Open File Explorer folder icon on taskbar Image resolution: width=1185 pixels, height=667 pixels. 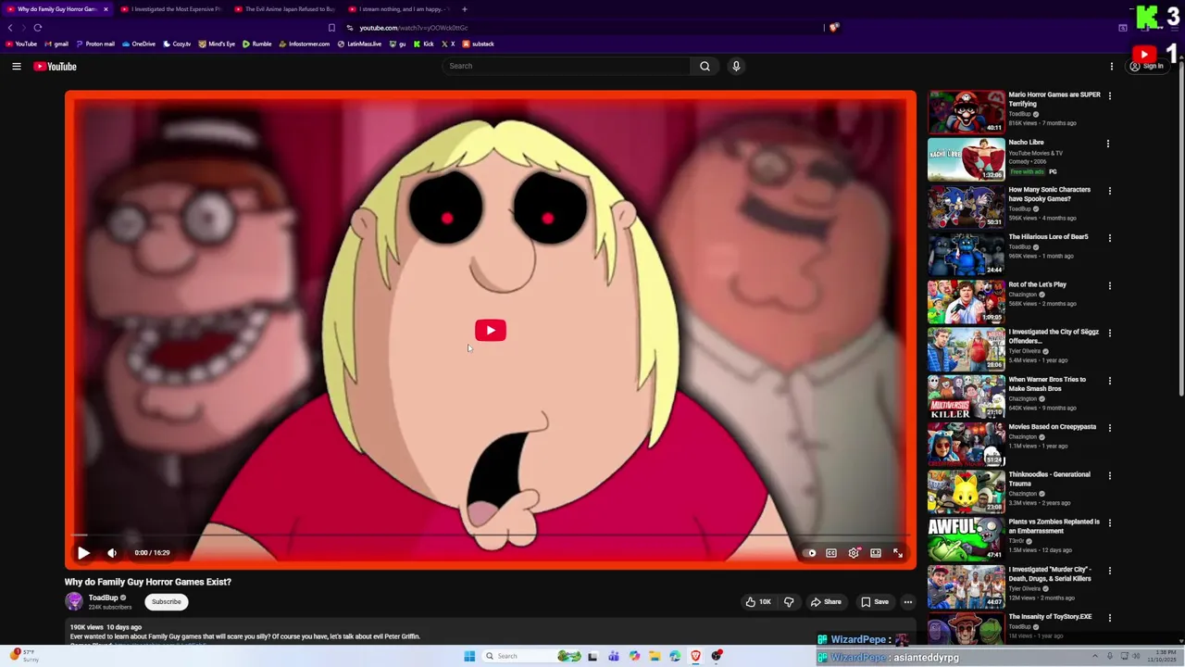tap(655, 656)
